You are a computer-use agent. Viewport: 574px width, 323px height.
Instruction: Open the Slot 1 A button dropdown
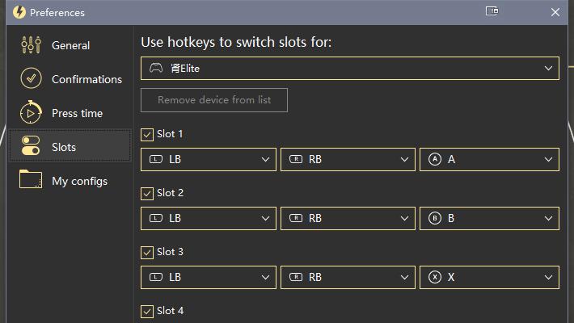(x=489, y=160)
